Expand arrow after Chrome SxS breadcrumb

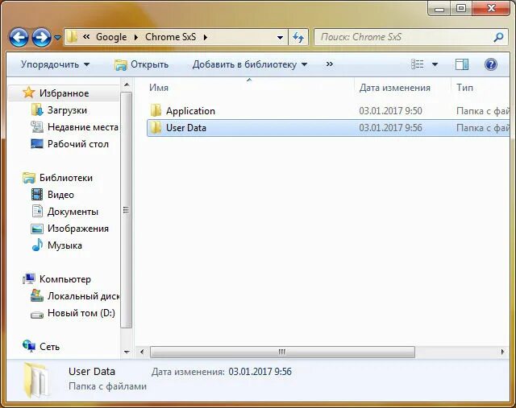click(x=206, y=37)
